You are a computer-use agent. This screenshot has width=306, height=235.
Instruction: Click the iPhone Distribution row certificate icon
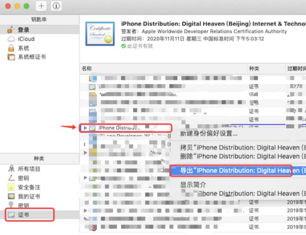pyautogui.click(x=92, y=128)
